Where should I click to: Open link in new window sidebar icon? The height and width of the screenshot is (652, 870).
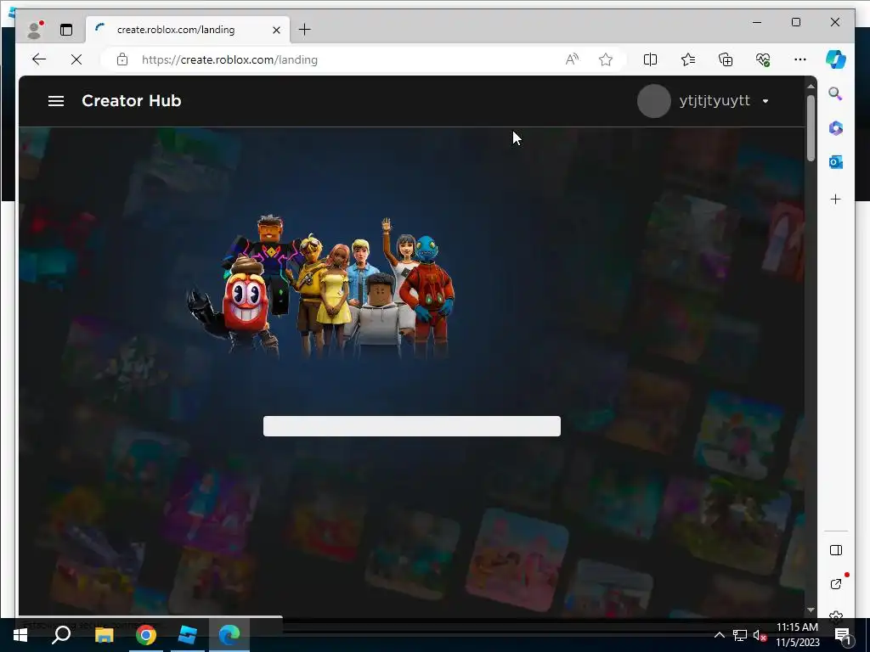[x=836, y=584]
